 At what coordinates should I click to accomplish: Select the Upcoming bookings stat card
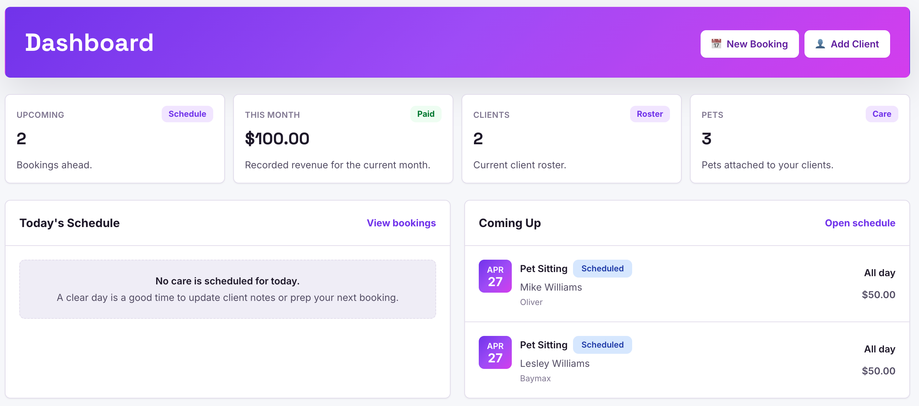coord(115,139)
